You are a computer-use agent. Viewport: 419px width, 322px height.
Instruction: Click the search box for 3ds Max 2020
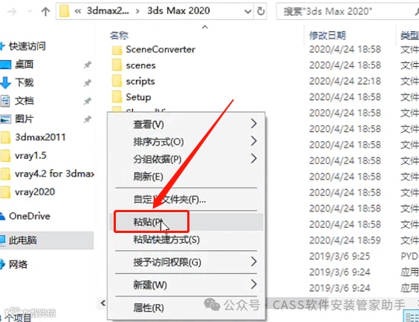point(348,11)
